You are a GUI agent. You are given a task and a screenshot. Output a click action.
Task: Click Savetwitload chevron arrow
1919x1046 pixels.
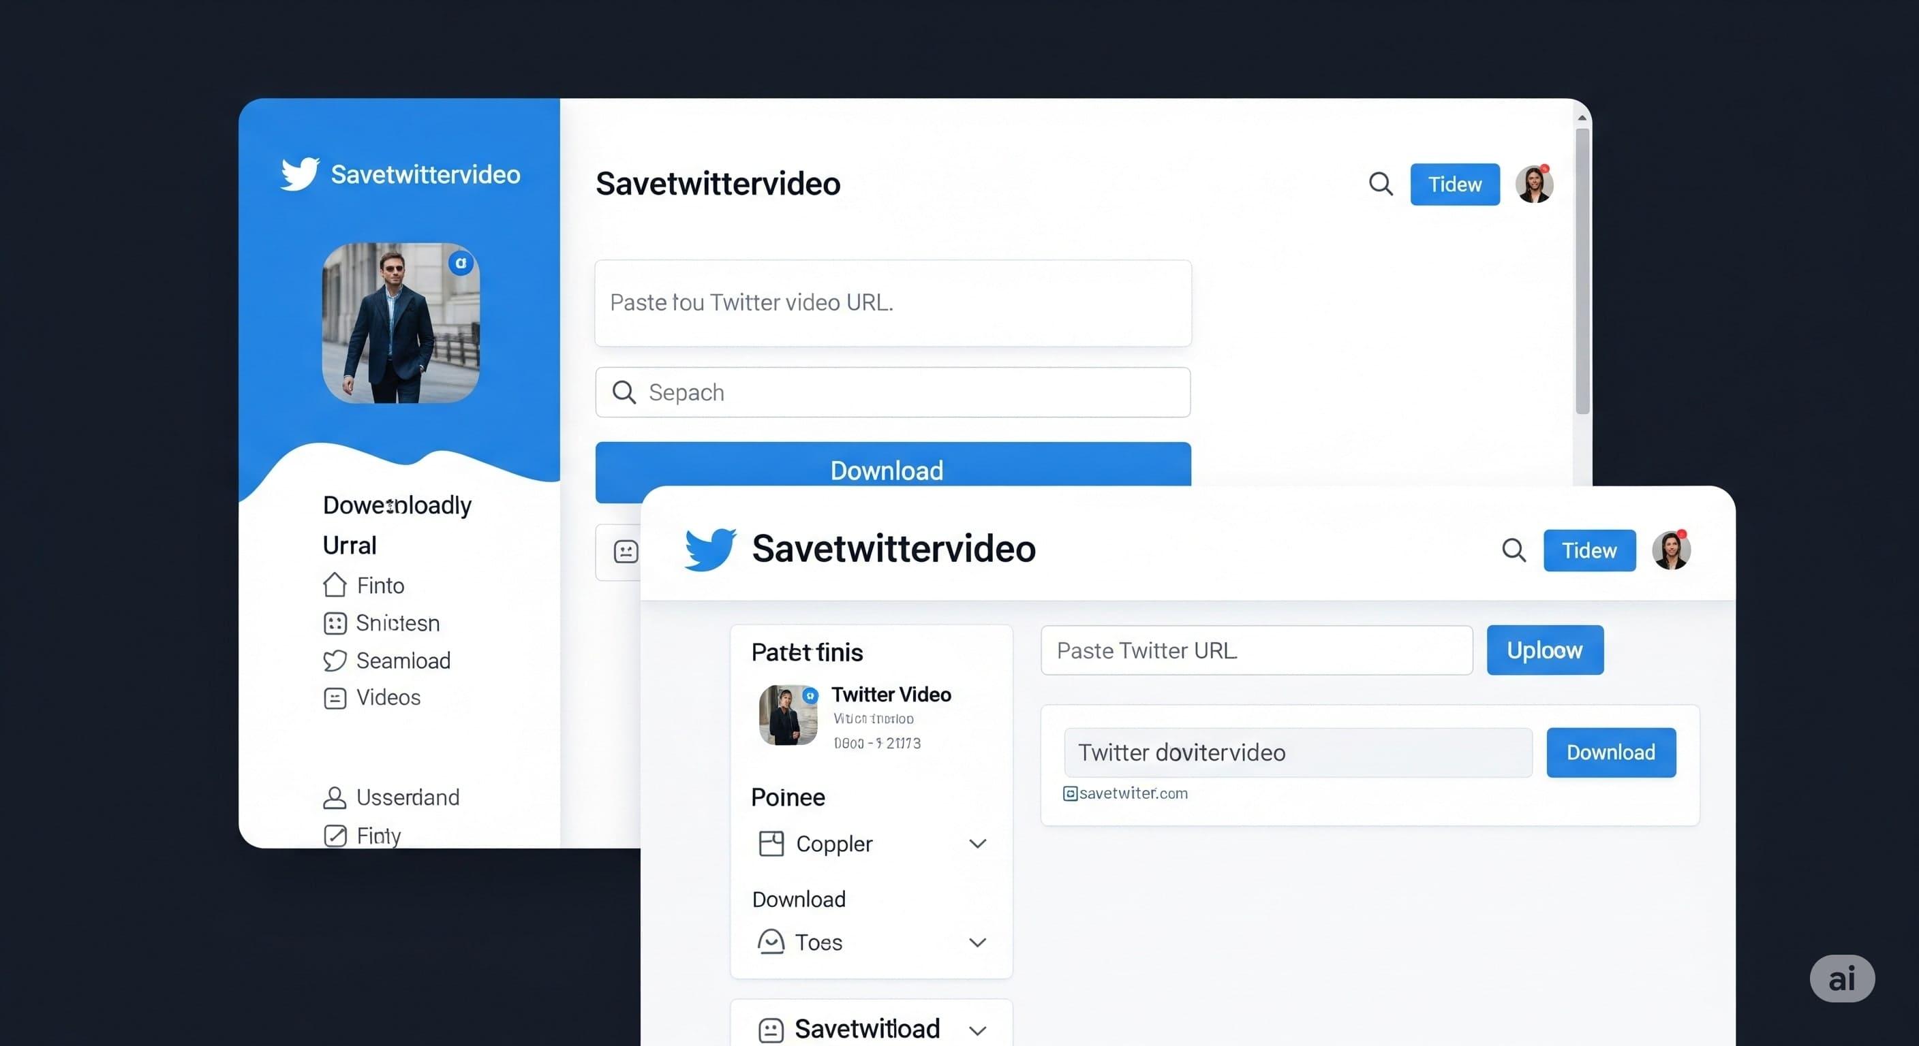(x=977, y=1031)
